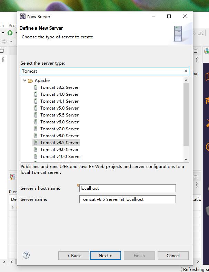Maximize the upper right Eclipse panel
The height and width of the screenshot is (272, 209).
[196, 51]
